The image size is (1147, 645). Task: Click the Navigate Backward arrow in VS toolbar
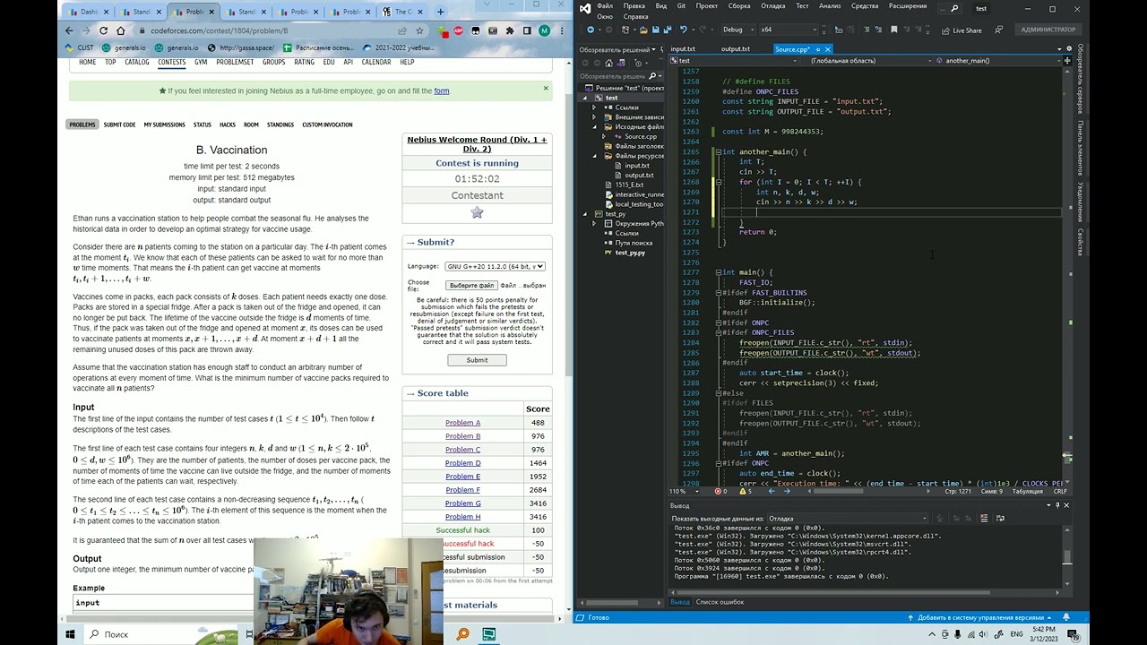click(x=591, y=30)
